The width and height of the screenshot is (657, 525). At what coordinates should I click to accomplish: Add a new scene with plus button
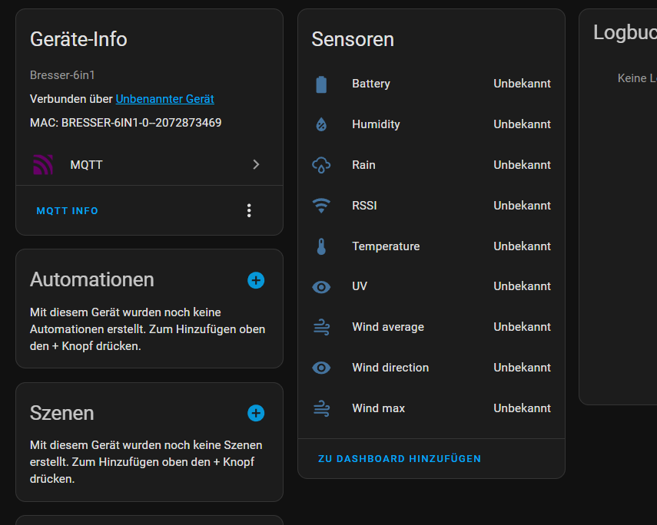pos(256,413)
